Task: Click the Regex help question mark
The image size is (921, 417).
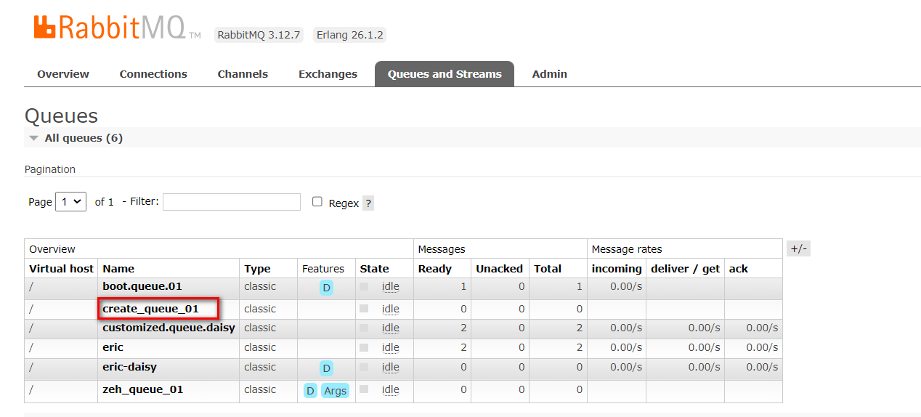Action: click(x=368, y=203)
